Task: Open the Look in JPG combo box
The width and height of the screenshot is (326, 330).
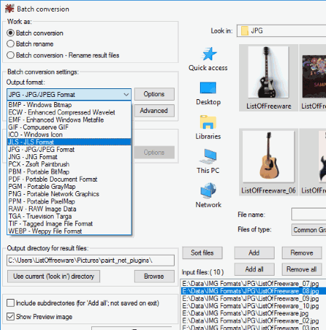Action: pyautogui.click(x=281, y=31)
